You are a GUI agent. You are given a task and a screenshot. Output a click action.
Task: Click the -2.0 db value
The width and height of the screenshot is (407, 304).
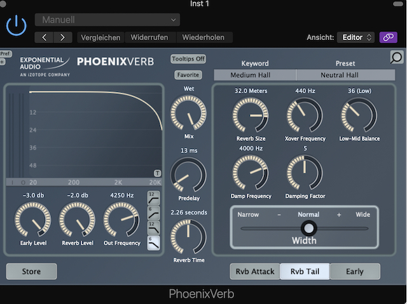(x=78, y=195)
